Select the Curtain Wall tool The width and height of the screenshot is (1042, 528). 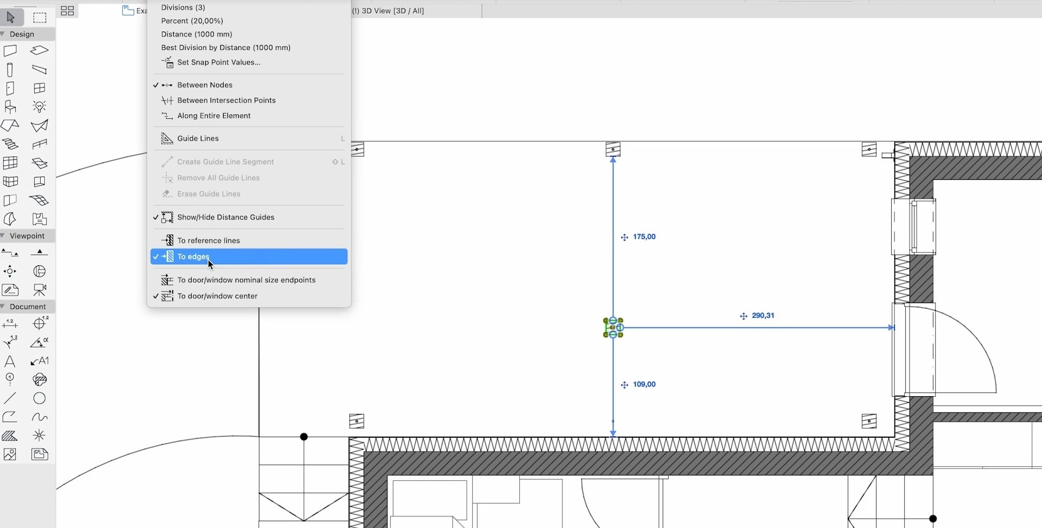click(x=10, y=163)
